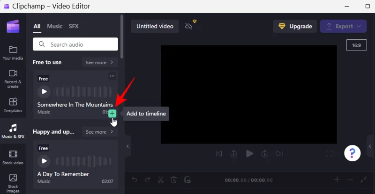Screen dimensions: 375x194
Task: Skip to the end of the video
Action: click(x=279, y=154)
